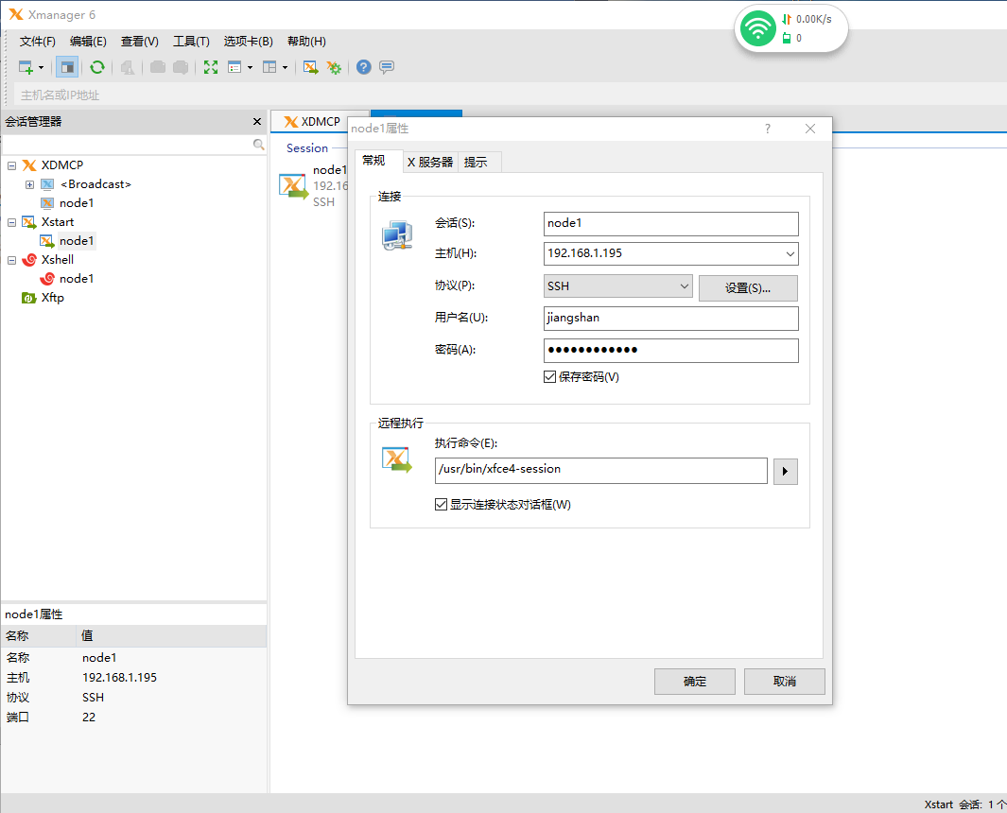Click the execution command input field
Screen dimensions: 1007x813
600,470
